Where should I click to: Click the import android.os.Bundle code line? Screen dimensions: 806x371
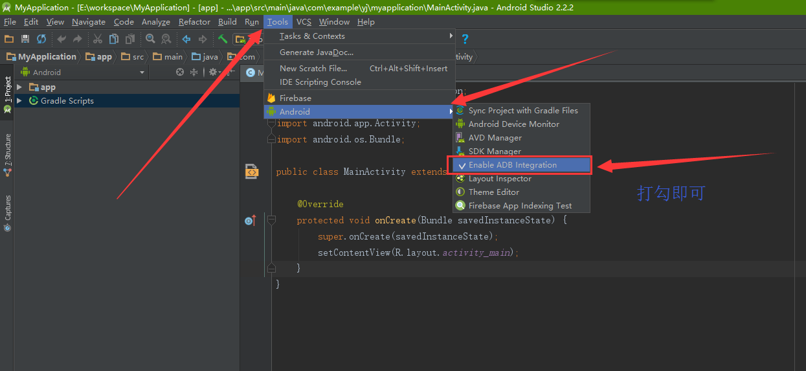coord(341,140)
